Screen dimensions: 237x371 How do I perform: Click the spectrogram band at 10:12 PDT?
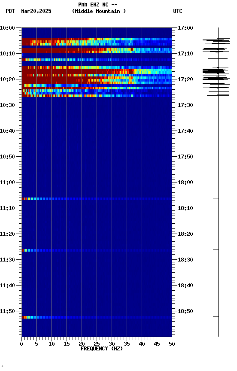click(x=97, y=60)
